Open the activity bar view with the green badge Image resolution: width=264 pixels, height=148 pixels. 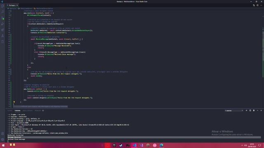2,18
